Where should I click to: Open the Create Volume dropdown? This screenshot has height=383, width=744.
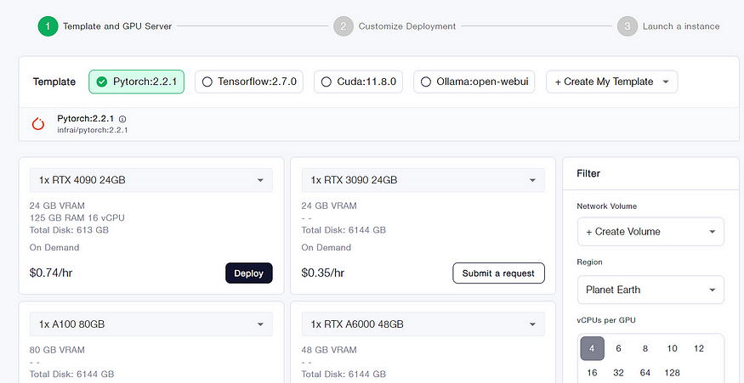[x=650, y=231]
